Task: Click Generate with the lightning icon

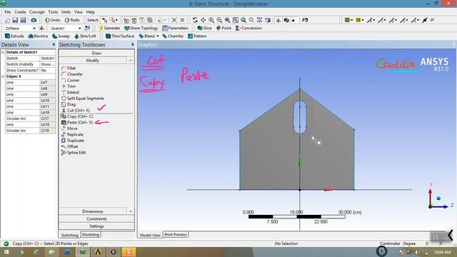Action: pyautogui.click(x=109, y=29)
